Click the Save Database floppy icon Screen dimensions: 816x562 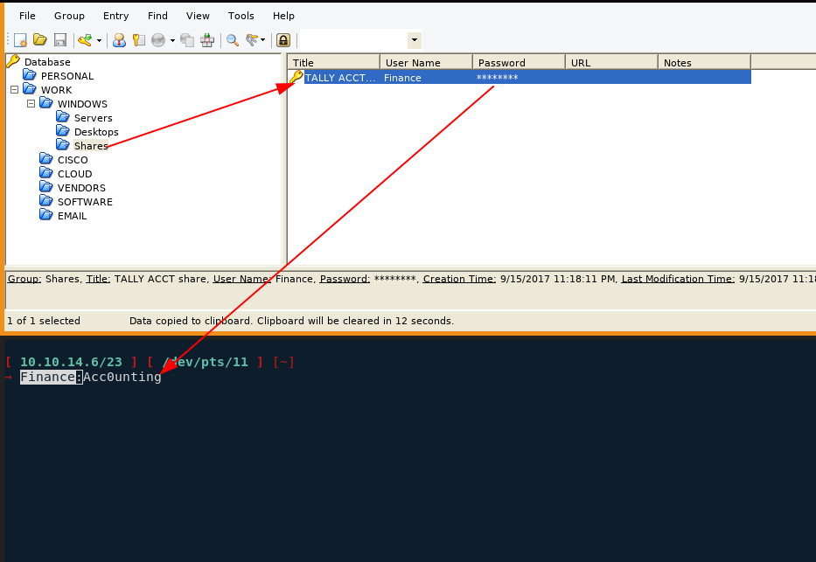pyautogui.click(x=60, y=40)
